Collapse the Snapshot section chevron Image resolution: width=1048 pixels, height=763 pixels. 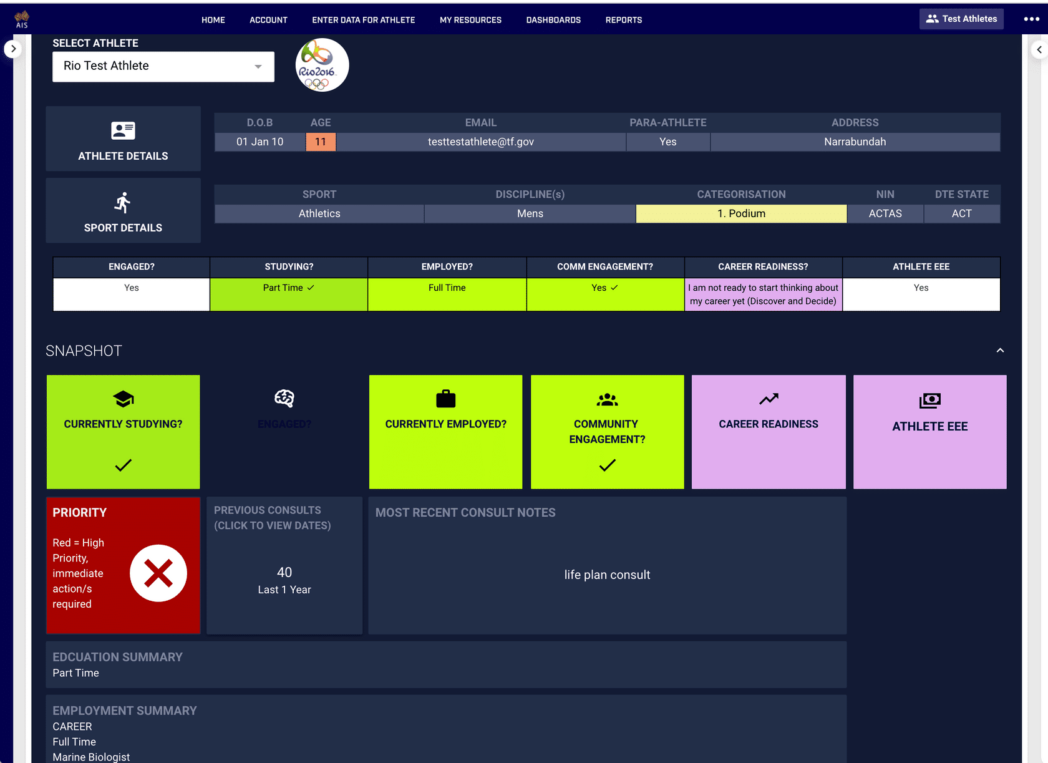click(x=1000, y=351)
